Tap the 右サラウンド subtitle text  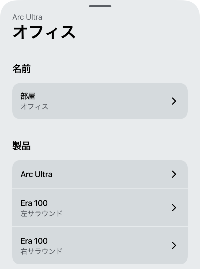coord(41,251)
